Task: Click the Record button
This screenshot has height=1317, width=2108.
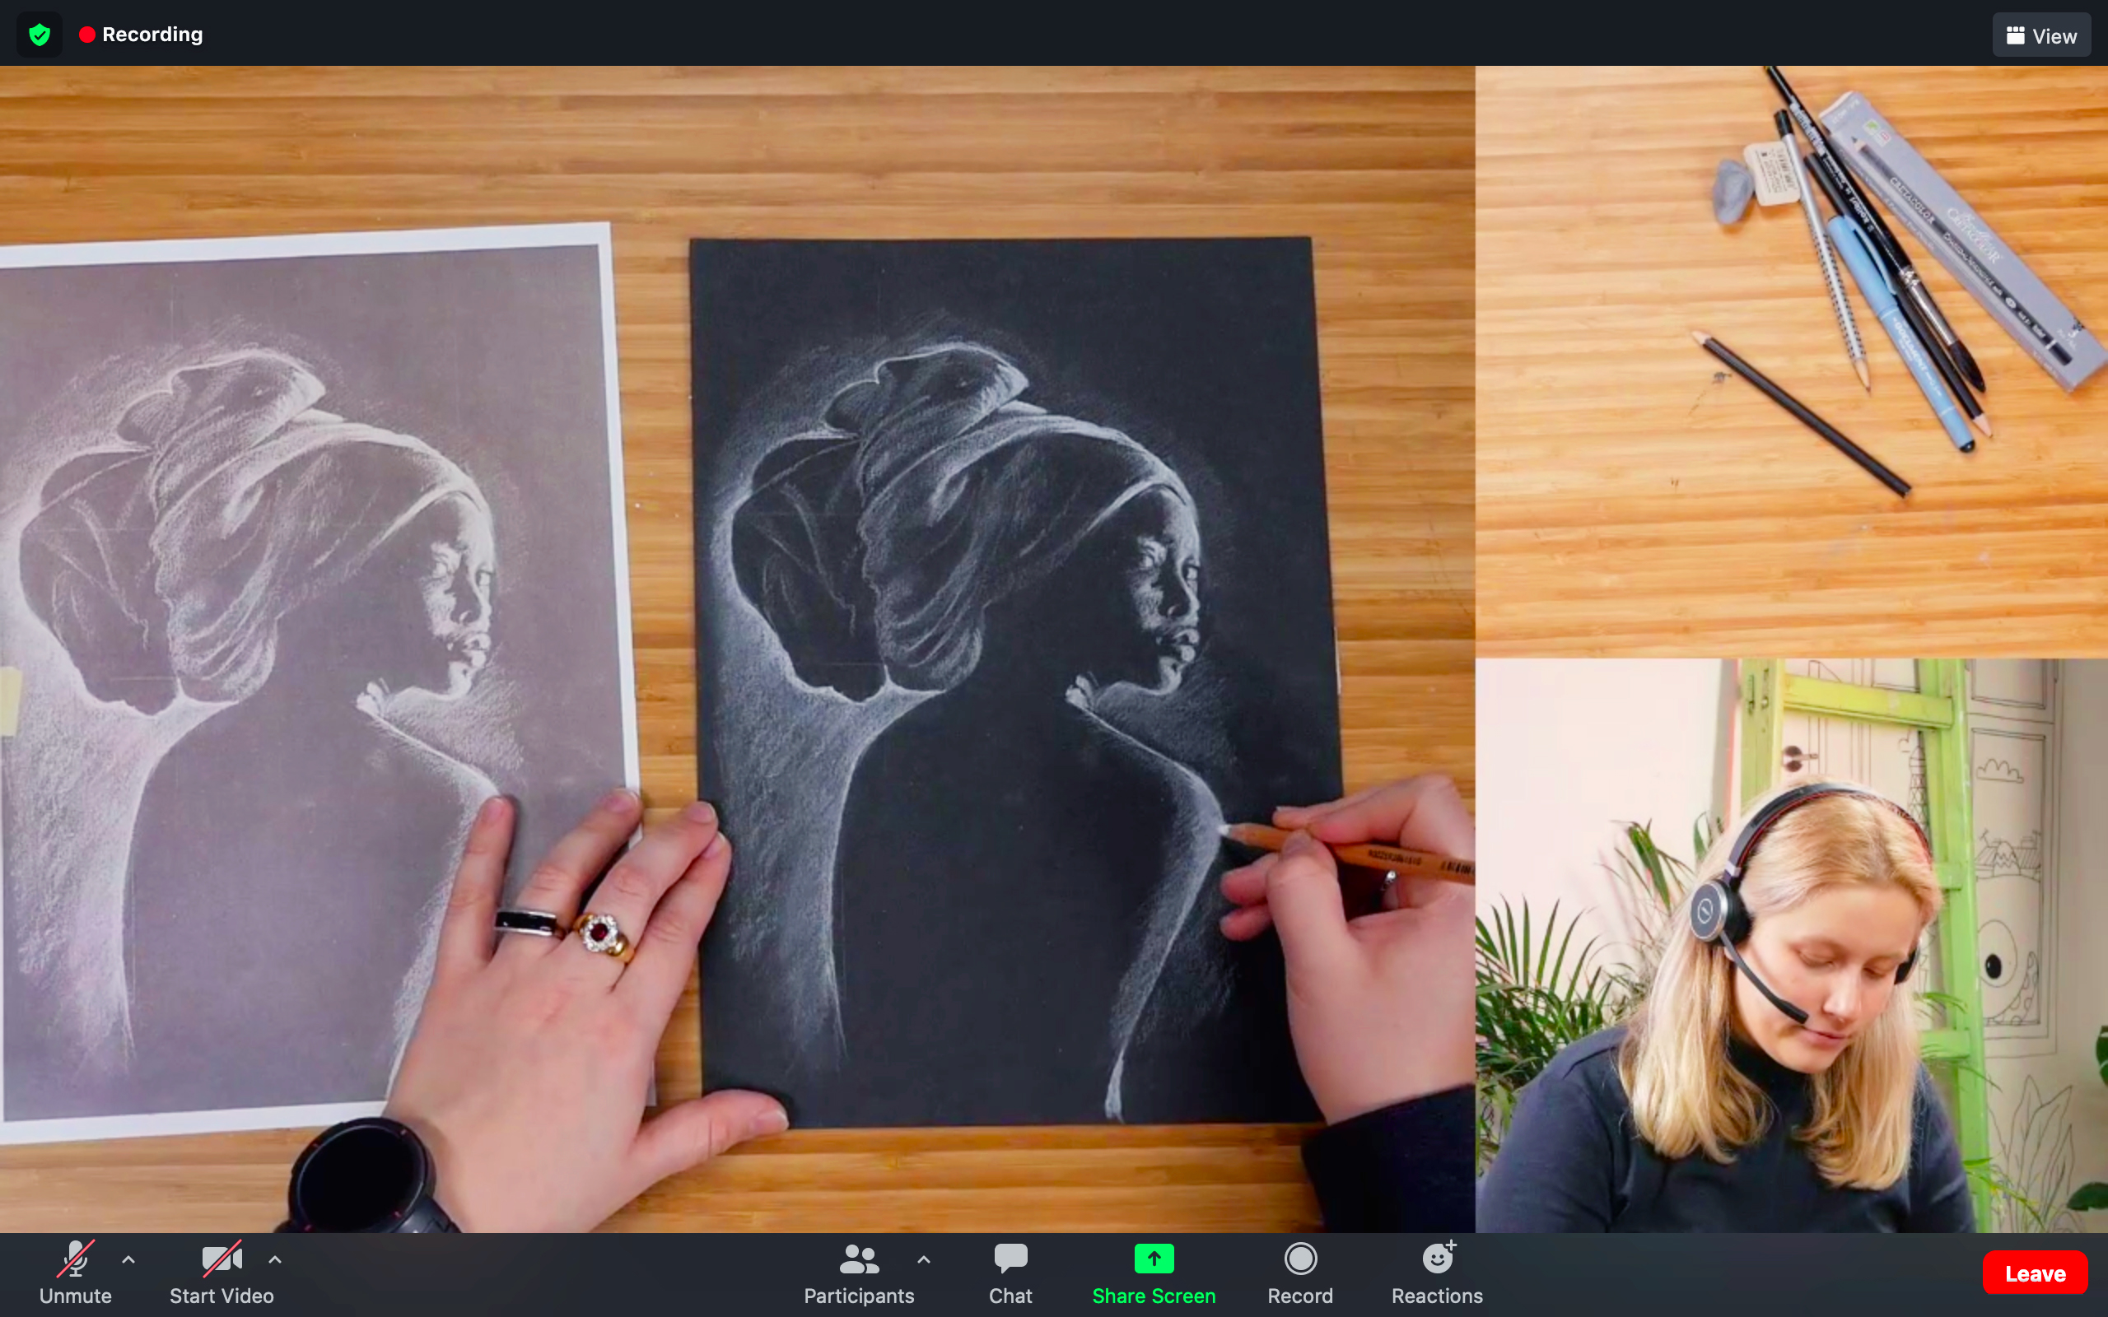Action: tap(1299, 1273)
